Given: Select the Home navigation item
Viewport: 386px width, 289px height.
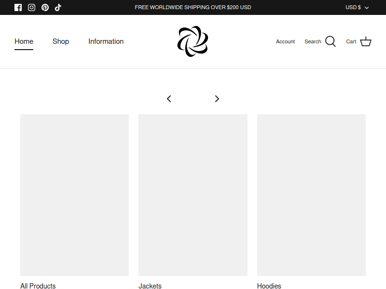Looking at the screenshot, I should click(x=24, y=41).
